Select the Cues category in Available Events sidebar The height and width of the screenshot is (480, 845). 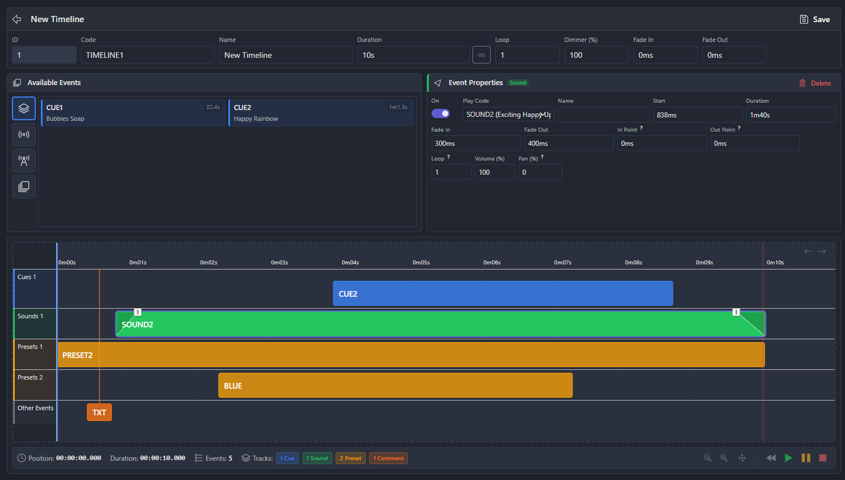point(23,108)
